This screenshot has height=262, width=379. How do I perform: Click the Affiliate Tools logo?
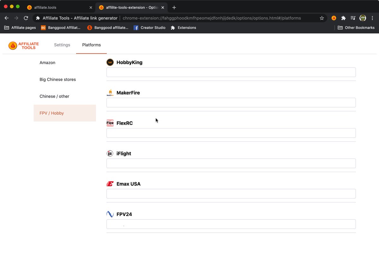[x=24, y=45]
